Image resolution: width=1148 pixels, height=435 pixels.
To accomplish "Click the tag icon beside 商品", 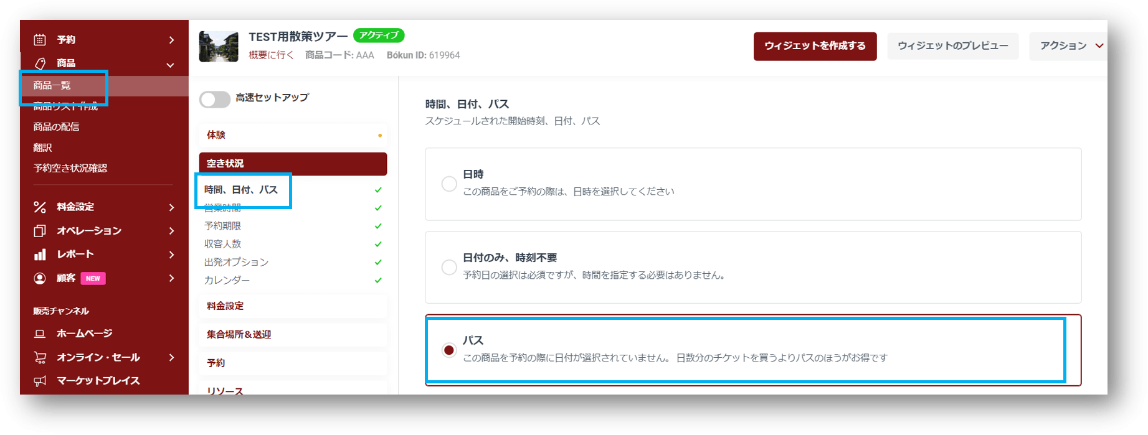I will 40,63.
